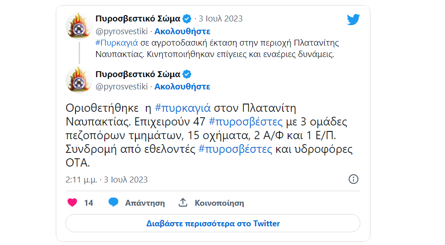The height and width of the screenshot is (245, 445).
Task: Click the share upload arrow icon
Action: point(183,203)
